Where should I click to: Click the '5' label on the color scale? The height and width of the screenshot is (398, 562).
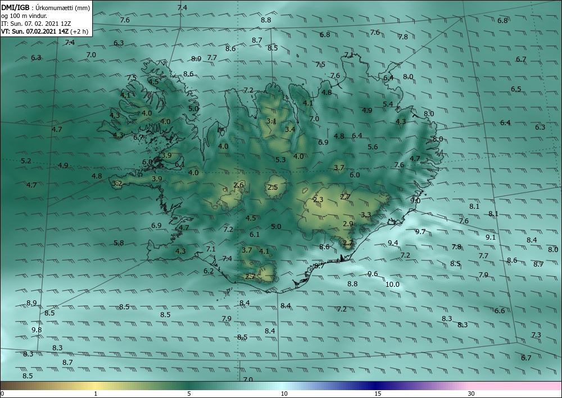point(189,394)
